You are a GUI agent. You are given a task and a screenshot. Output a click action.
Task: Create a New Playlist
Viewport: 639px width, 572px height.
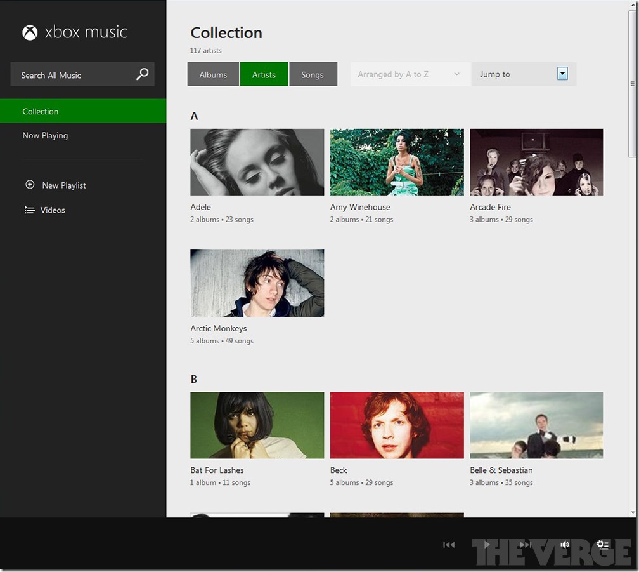click(x=64, y=185)
